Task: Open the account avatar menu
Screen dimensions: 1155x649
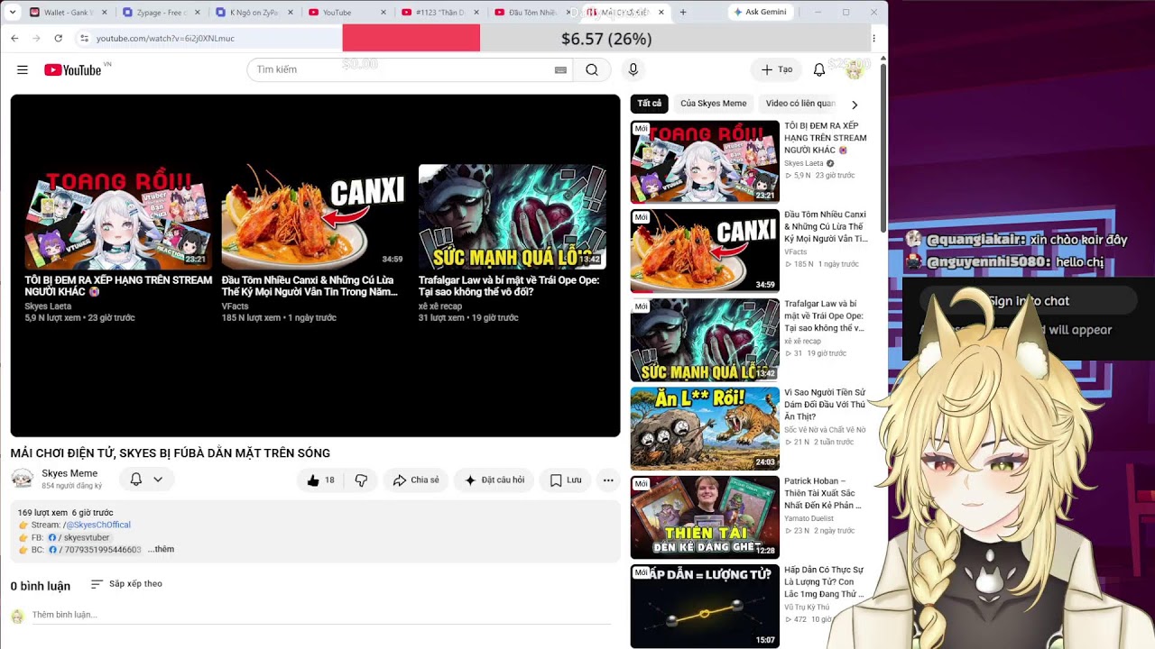Action: pos(854,69)
